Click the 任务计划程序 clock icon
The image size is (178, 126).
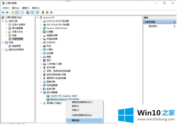10,25
